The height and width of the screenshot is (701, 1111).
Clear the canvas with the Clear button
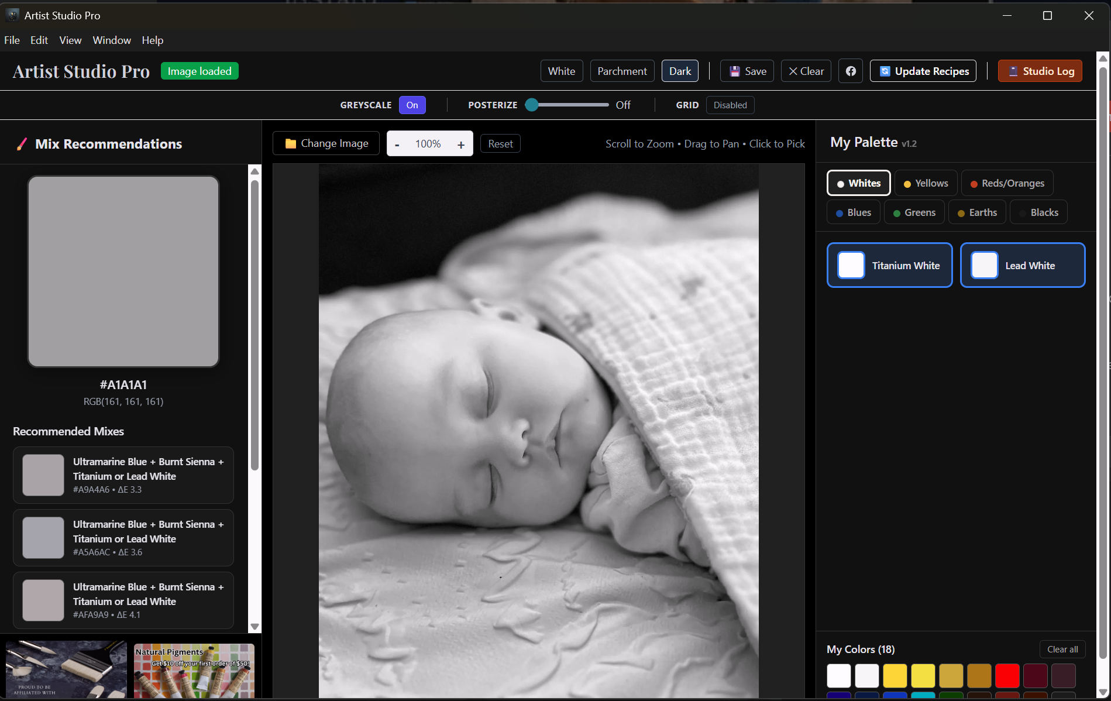tap(806, 71)
